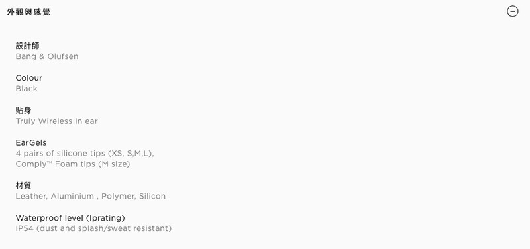Click the 4 pairs of silicone tips line

[85, 154]
